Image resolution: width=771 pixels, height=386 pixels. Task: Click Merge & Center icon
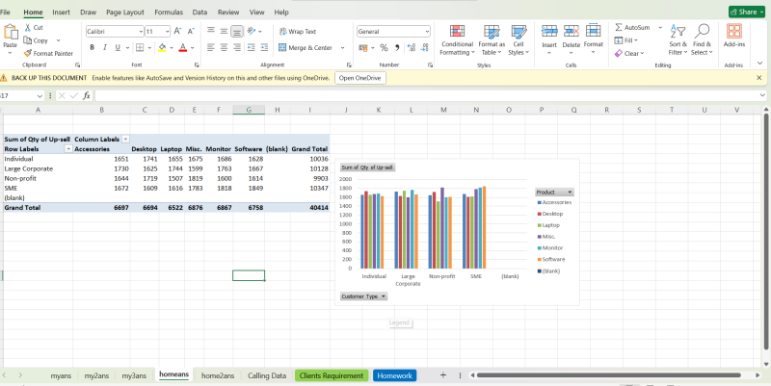(x=282, y=47)
